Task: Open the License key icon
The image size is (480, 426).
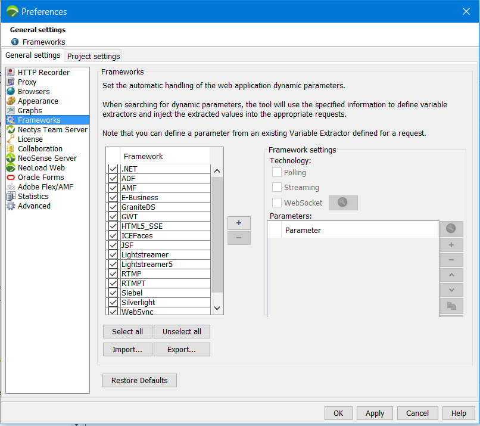Action: (x=11, y=139)
